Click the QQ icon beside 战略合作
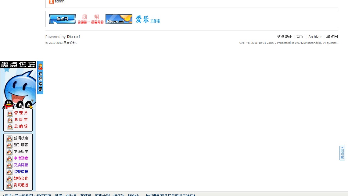 point(9,179)
